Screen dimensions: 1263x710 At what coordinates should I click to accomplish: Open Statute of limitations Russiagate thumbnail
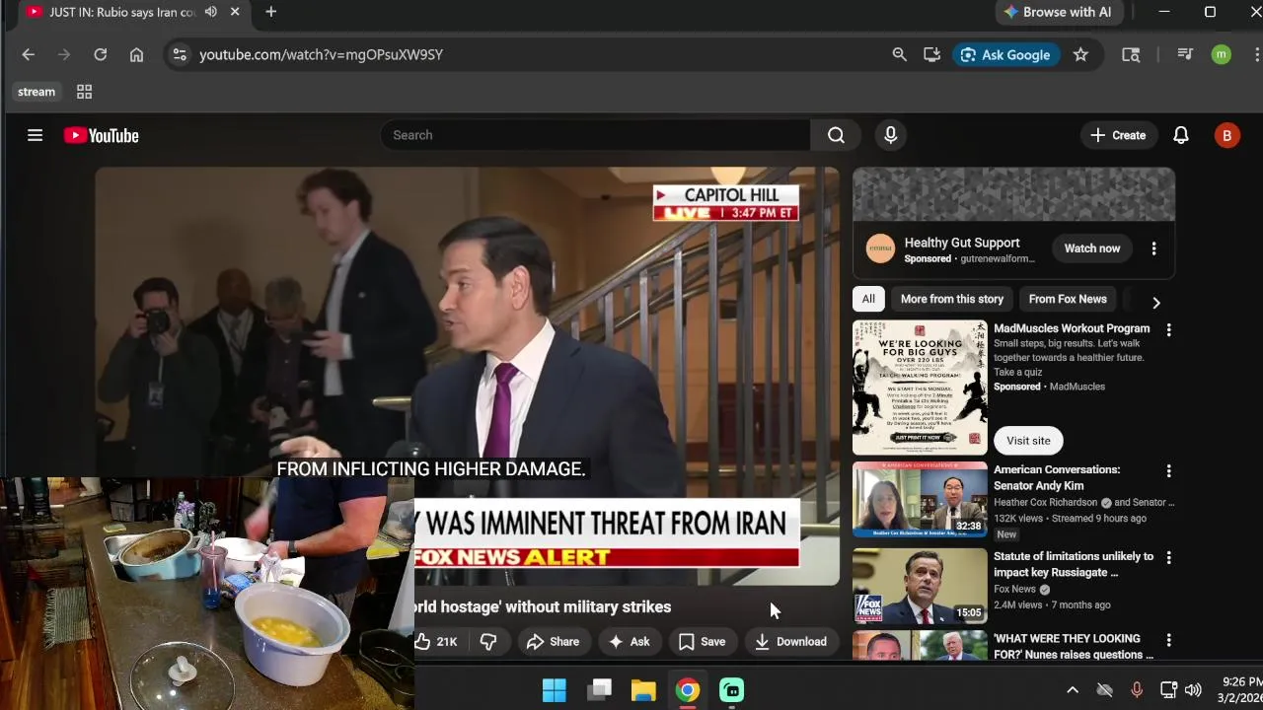pyautogui.click(x=920, y=587)
